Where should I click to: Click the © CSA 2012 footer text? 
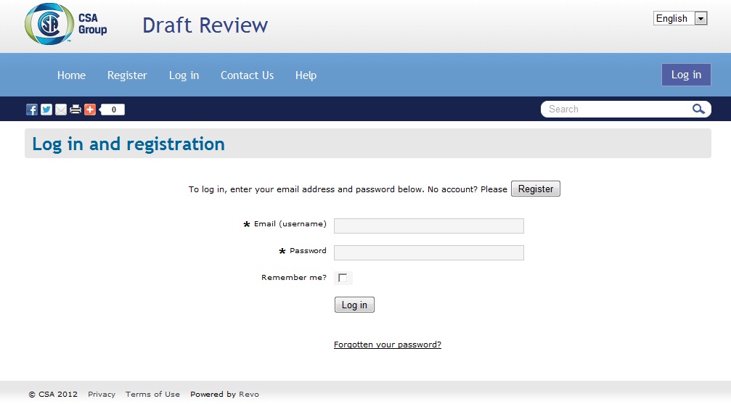coord(53,395)
